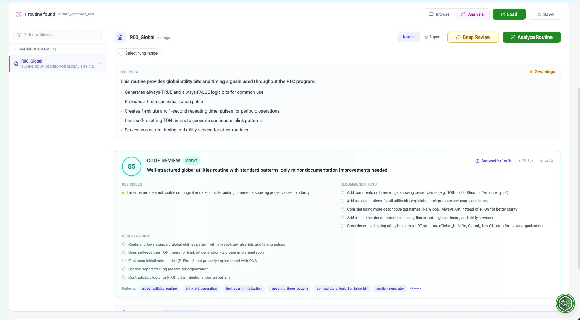Click the contradictory_logic_for_false_bit tag
This screenshot has width=580, height=320.
[x=342, y=289]
